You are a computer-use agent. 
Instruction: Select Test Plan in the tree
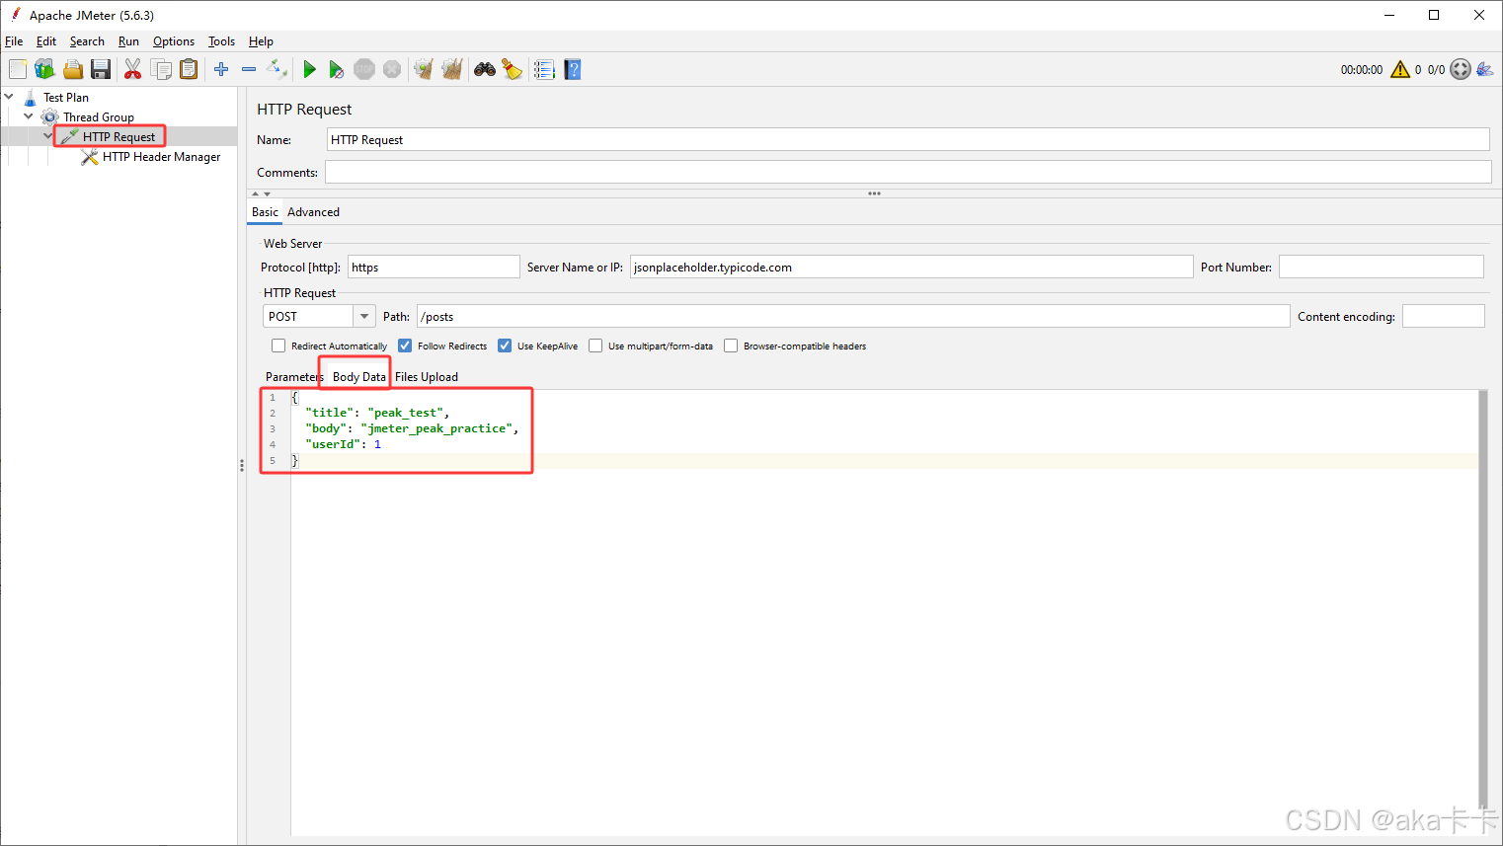click(66, 97)
